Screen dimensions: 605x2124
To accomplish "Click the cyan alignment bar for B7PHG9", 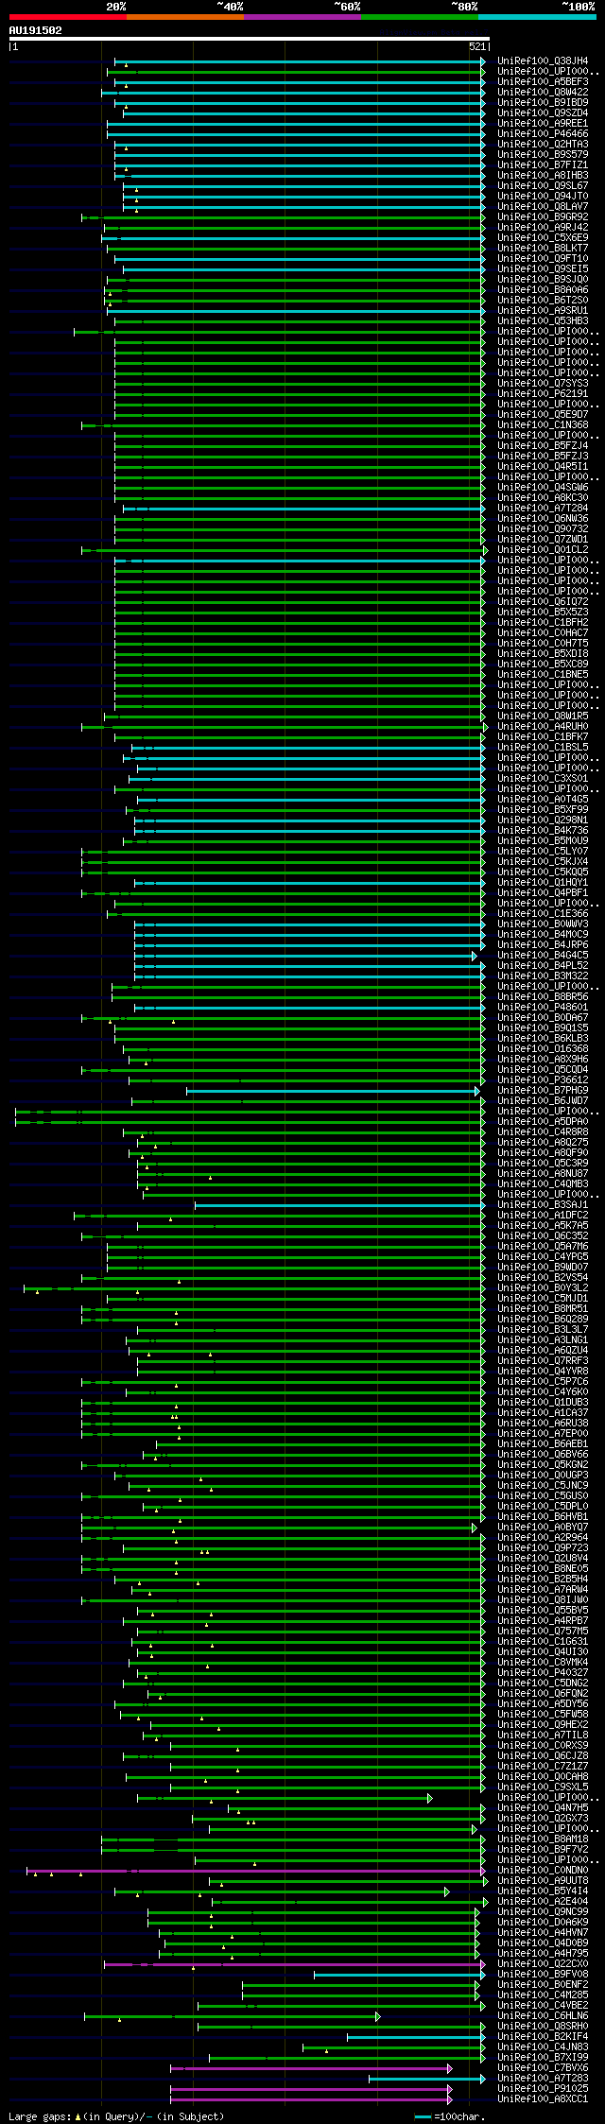I will (333, 1091).
